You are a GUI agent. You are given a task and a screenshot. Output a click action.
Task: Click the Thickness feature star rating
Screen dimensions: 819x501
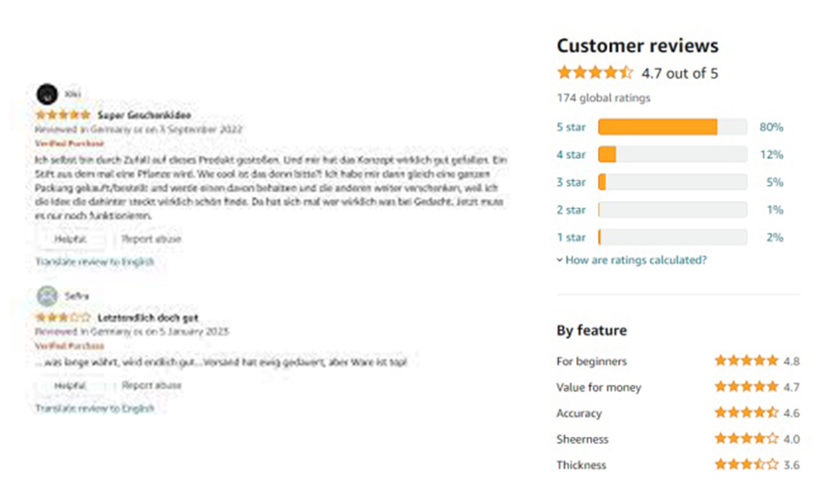point(746,465)
